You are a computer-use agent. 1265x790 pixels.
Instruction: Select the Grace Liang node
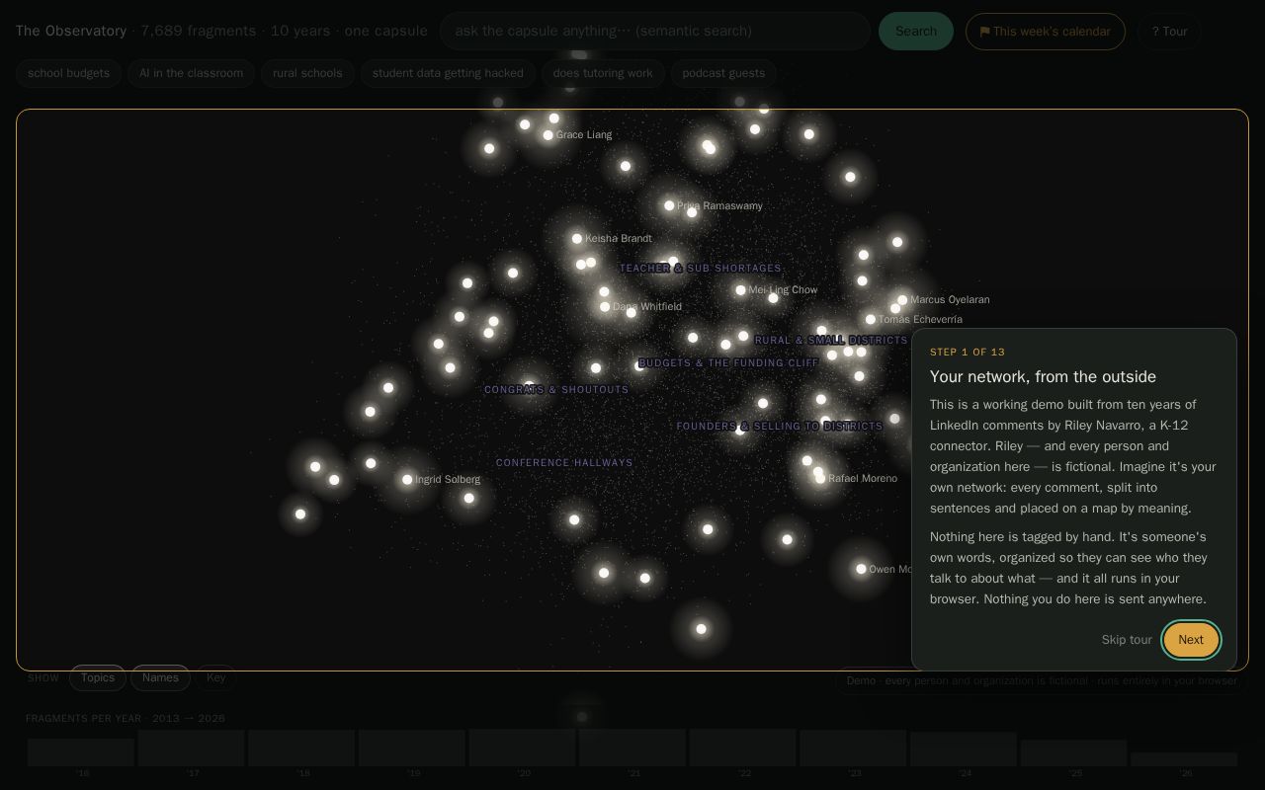548,135
